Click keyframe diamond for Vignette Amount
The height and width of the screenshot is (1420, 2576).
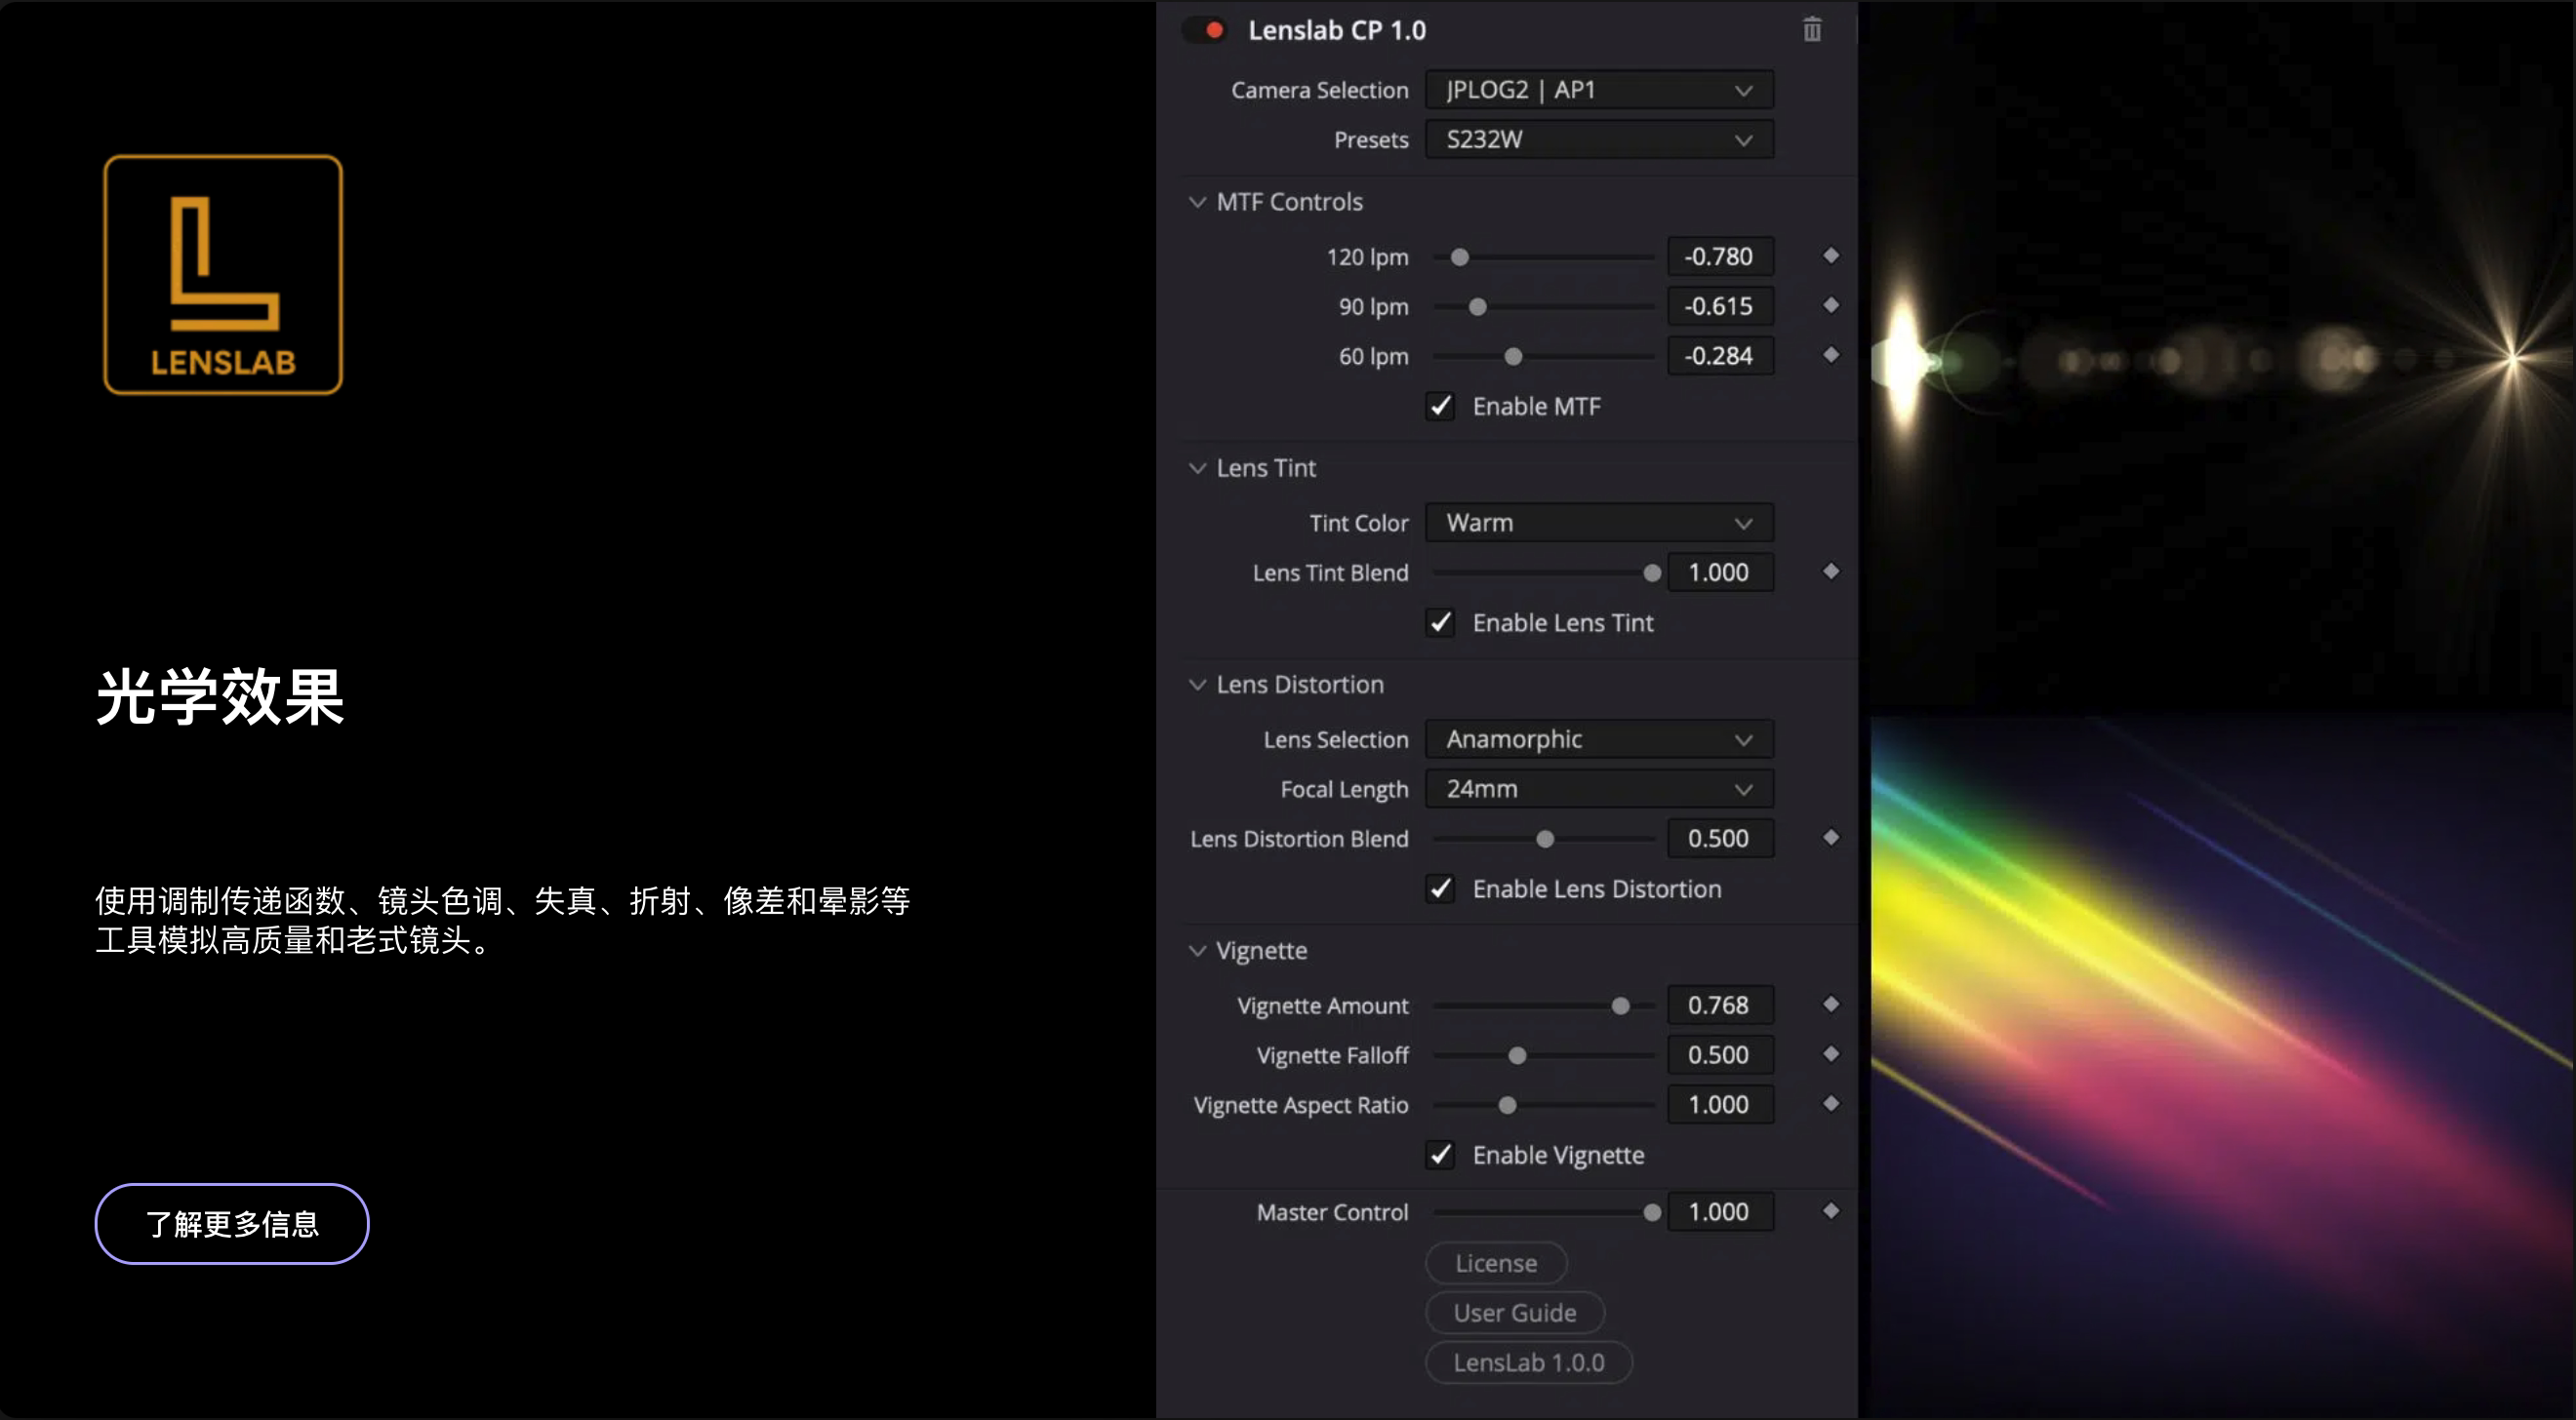click(x=1830, y=1005)
